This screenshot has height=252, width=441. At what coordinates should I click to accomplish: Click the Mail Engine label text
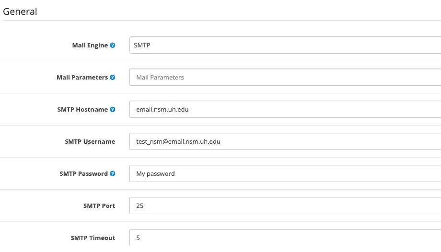[90, 46]
